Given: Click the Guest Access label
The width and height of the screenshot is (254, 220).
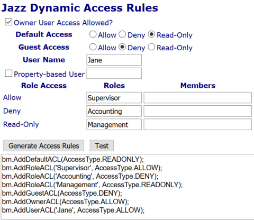Looking at the screenshot, I should pos(44,47).
